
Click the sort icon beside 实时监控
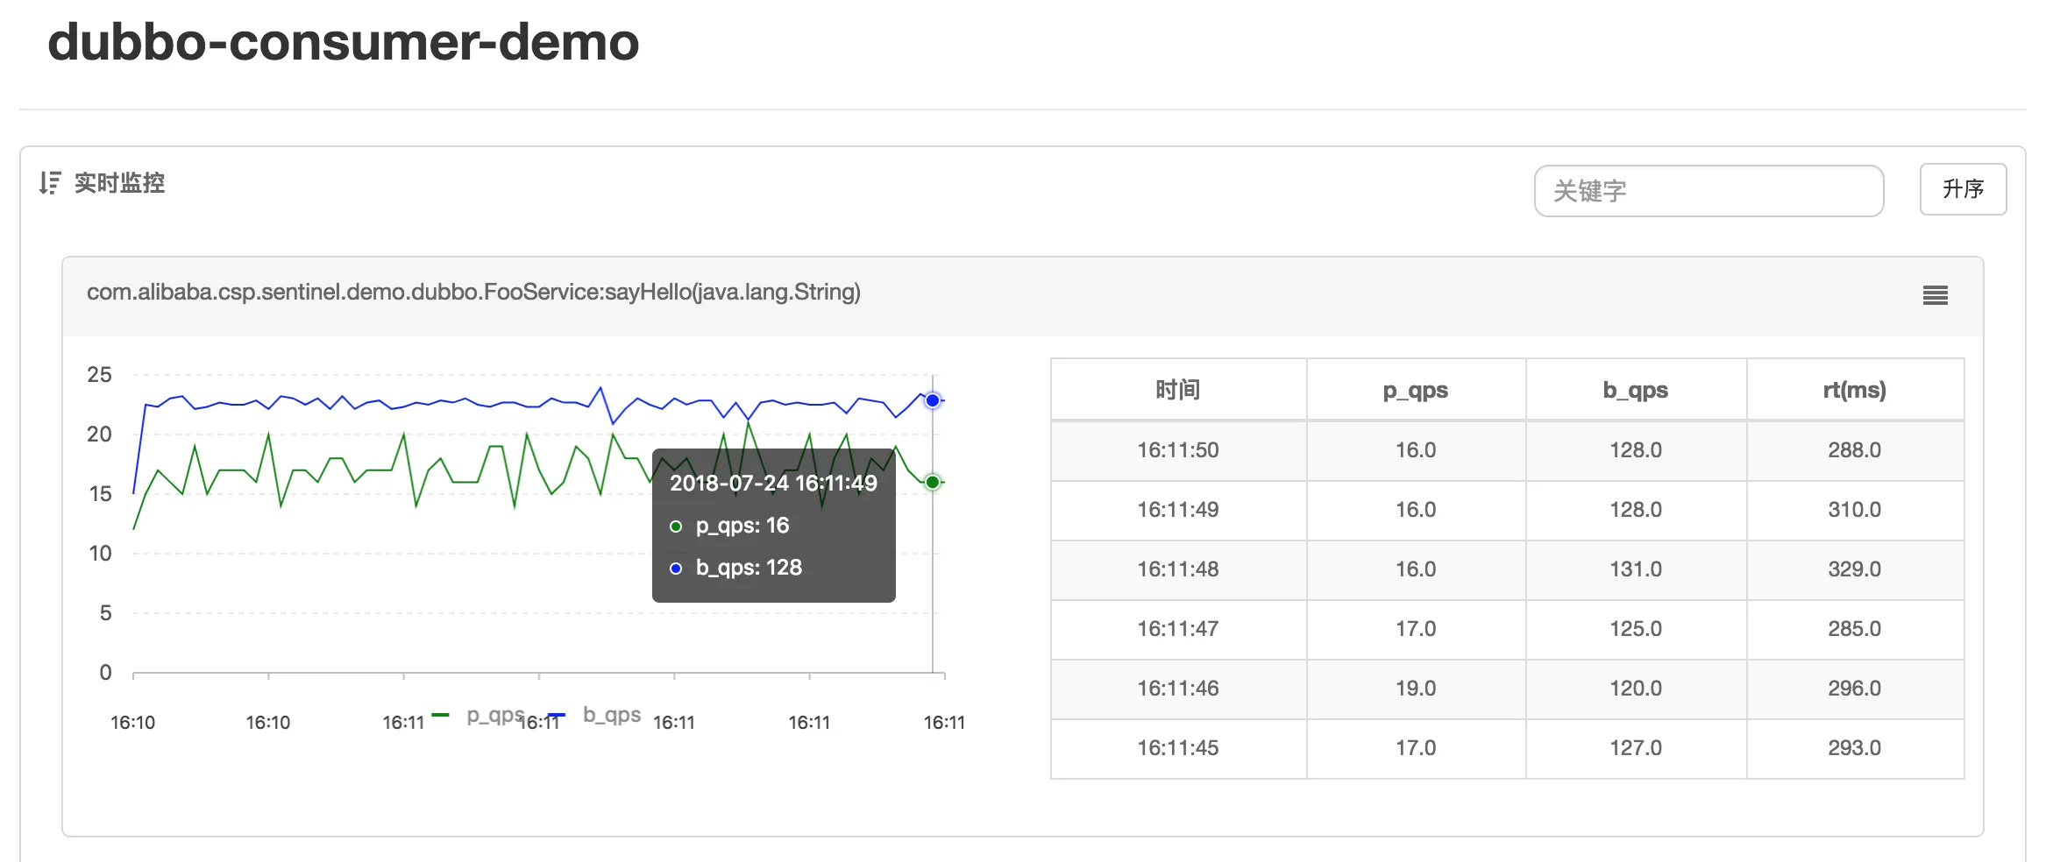51,183
